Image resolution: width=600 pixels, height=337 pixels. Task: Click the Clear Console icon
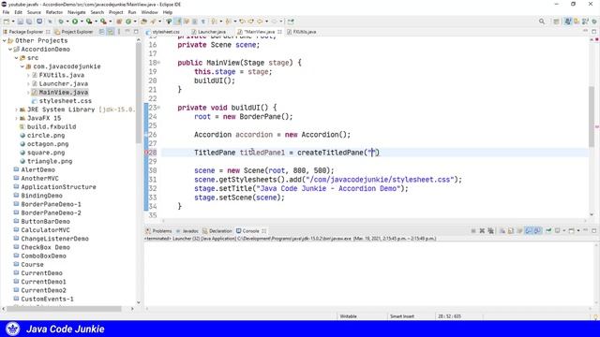point(502,231)
